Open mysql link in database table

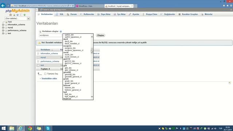coord(43,57)
